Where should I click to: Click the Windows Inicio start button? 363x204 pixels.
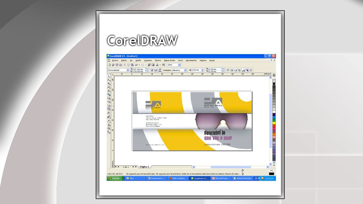pyautogui.click(x=115, y=178)
